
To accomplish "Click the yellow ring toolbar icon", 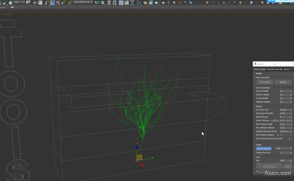I will point(240,2).
